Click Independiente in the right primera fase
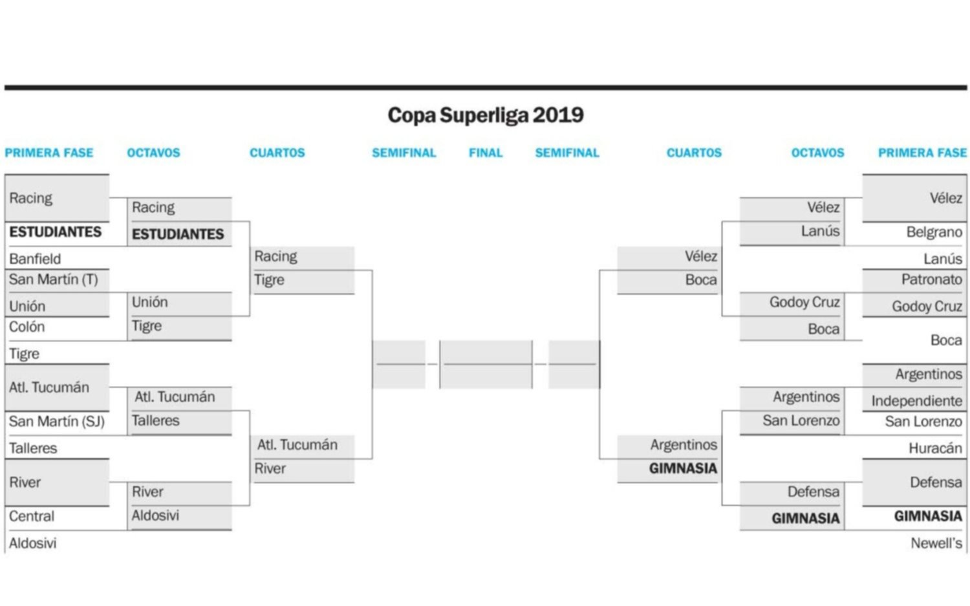The image size is (970, 606). [x=916, y=401]
